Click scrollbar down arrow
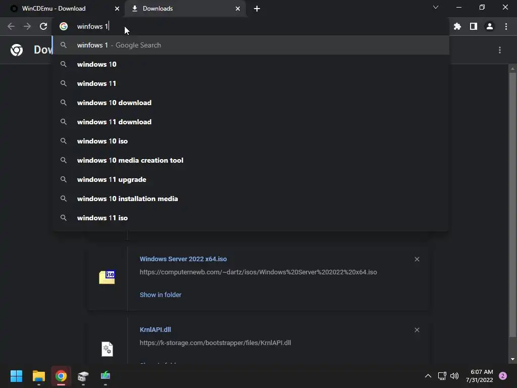 tap(512, 359)
